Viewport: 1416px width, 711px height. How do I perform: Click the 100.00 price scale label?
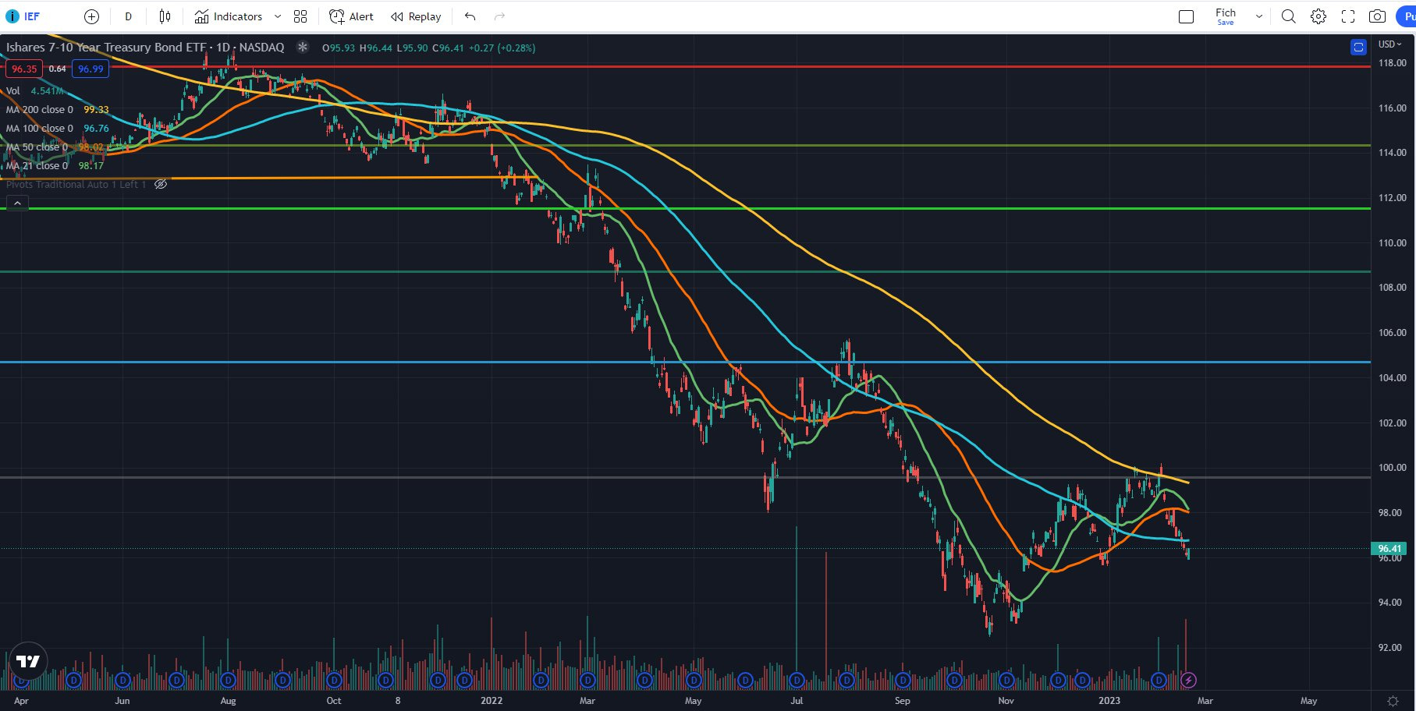(x=1392, y=468)
